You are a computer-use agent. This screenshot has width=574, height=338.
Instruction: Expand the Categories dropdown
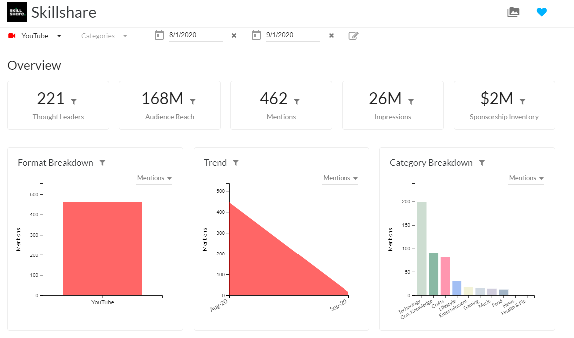[x=105, y=36]
